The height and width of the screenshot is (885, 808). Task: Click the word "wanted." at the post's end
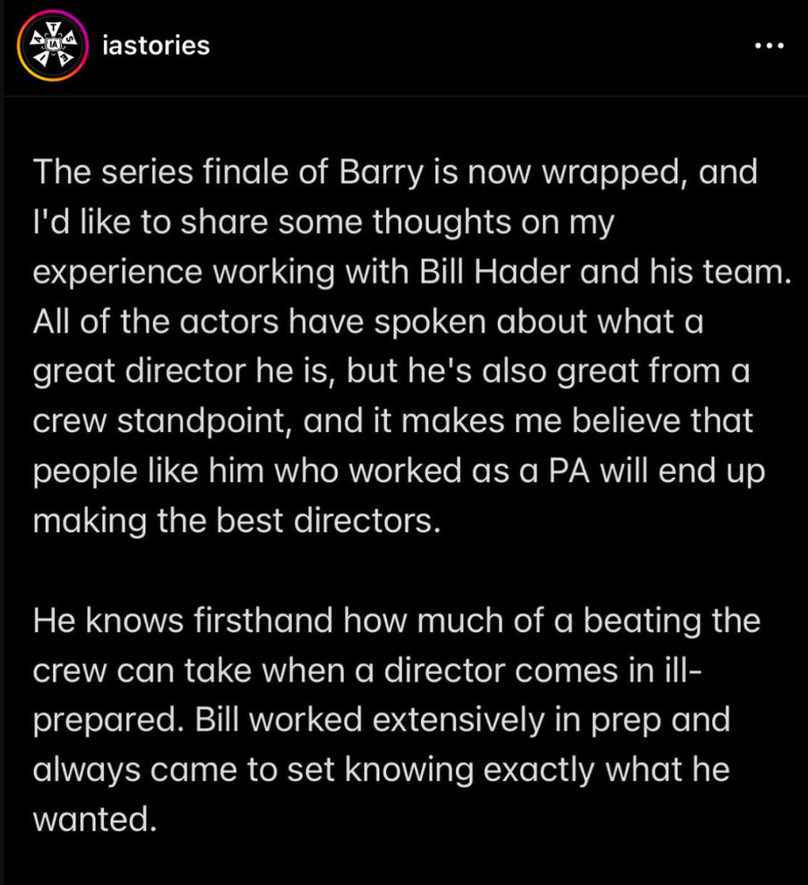95,819
